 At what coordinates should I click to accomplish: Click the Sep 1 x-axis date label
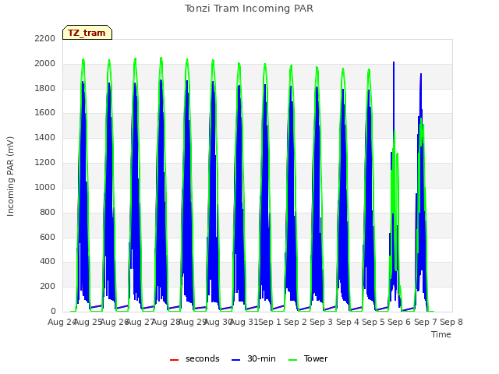point(270,322)
